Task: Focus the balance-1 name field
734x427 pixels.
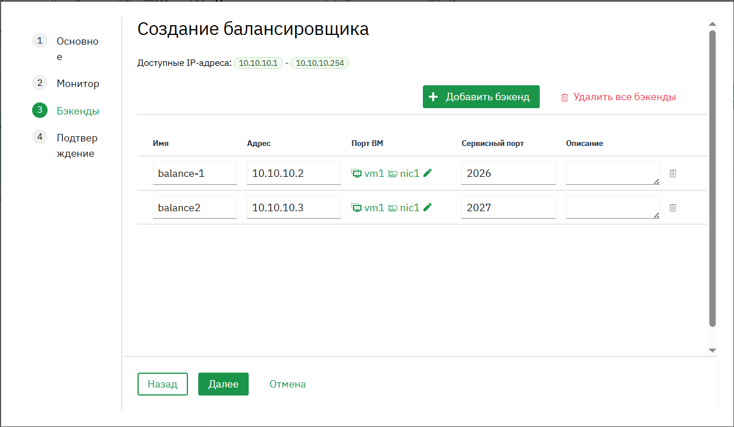Action: point(195,173)
